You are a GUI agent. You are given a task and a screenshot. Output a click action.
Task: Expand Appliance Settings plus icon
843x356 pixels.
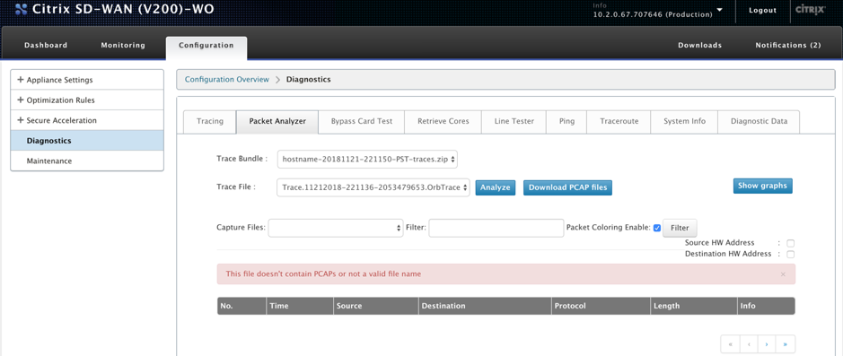pyautogui.click(x=21, y=80)
